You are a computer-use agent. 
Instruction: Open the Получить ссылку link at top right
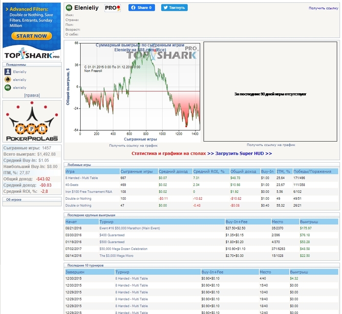click(323, 8)
